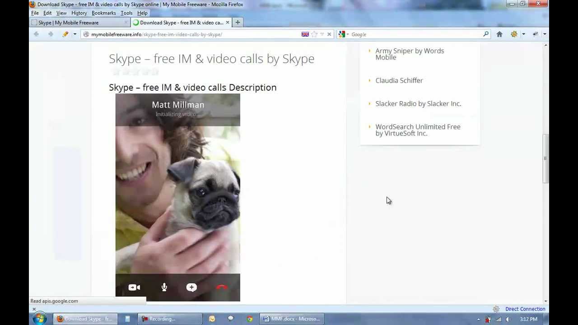Switch to Firefox Download Skype taskbar button
Screen dimensions: 578x325
85,319
